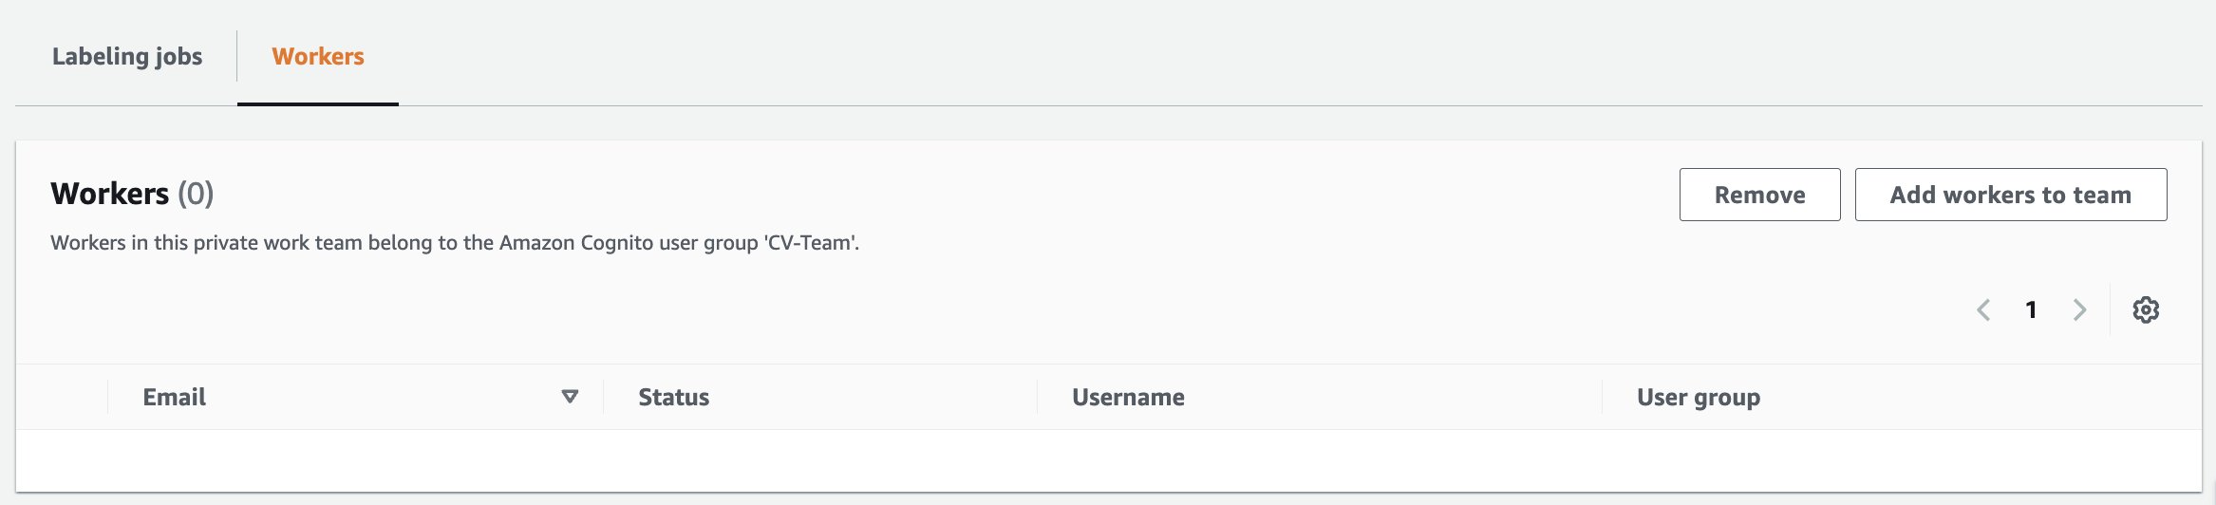Click the Username column header
This screenshot has width=2216, height=505.
click(1128, 397)
